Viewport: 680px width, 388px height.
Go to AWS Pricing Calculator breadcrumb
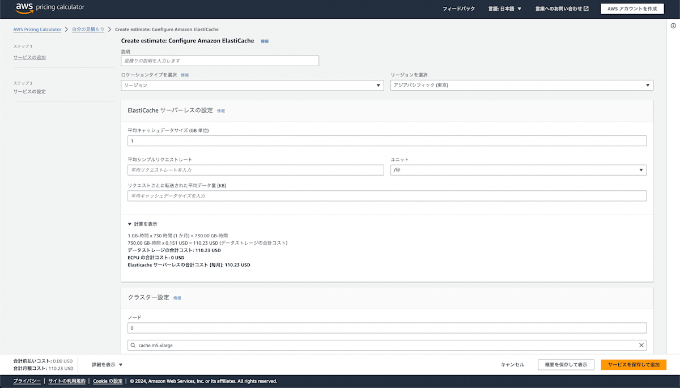pos(37,29)
